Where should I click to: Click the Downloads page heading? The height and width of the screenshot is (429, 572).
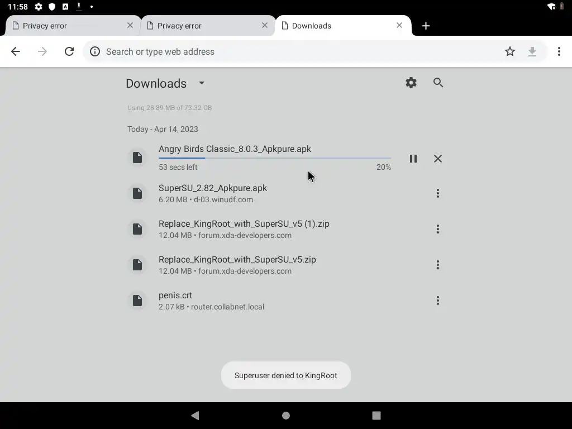[x=156, y=84]
